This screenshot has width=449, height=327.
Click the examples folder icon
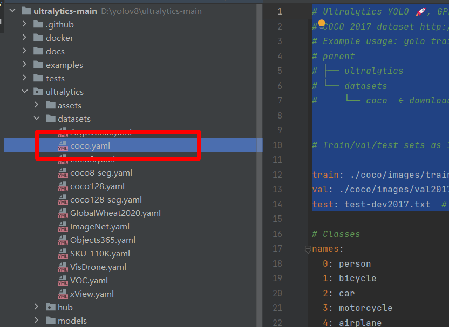pyautogui.click(x=38, y=65)
